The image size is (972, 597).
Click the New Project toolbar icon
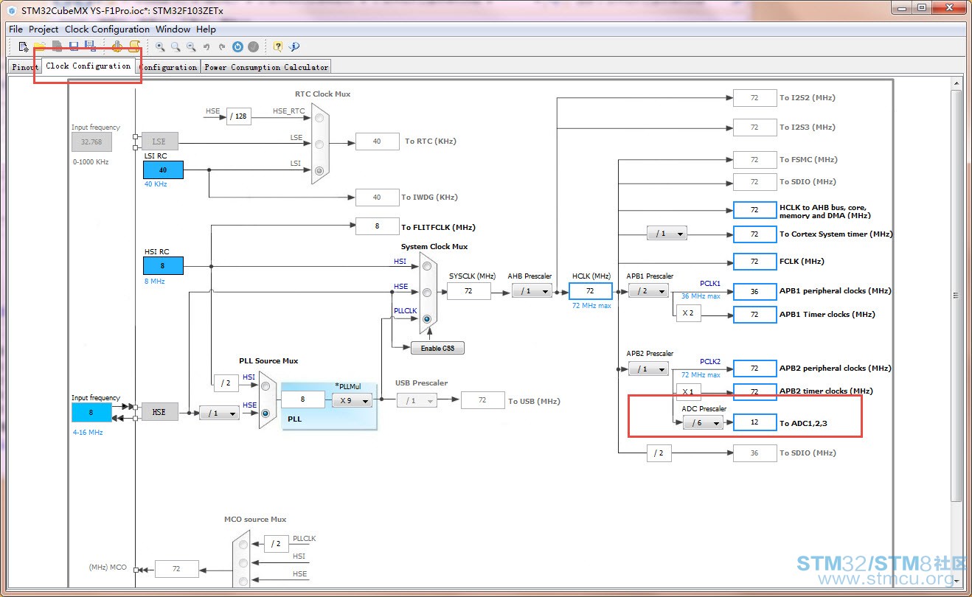24,46
